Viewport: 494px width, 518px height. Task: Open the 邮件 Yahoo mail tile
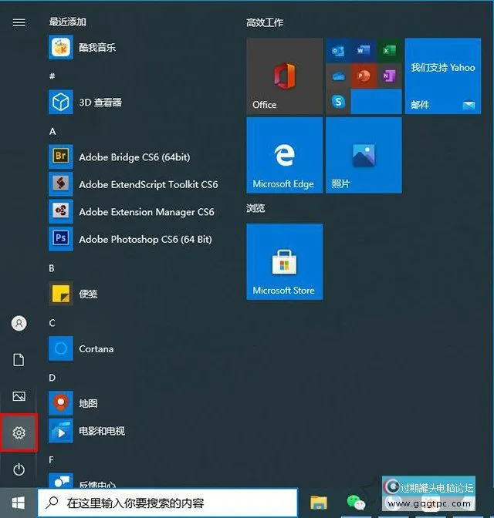click(443, 76)
